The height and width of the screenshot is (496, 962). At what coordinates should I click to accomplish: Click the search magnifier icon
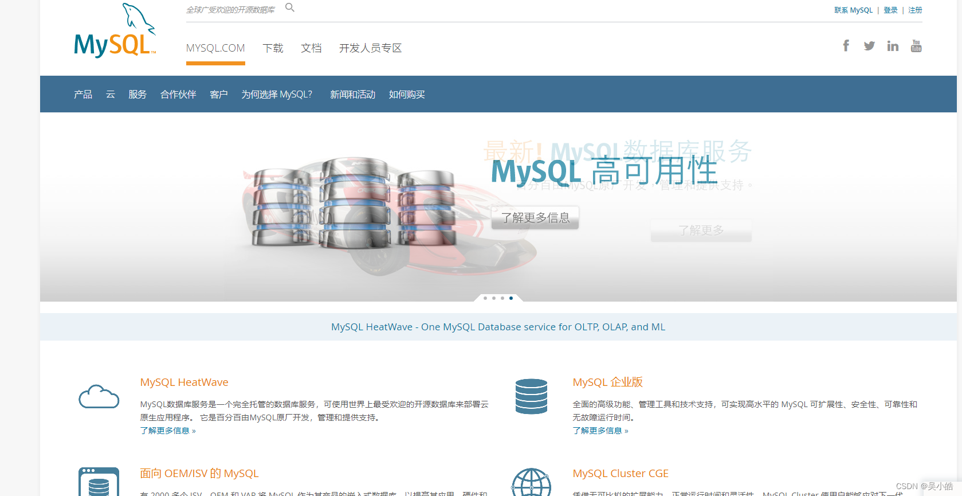[x=290, y=7]
